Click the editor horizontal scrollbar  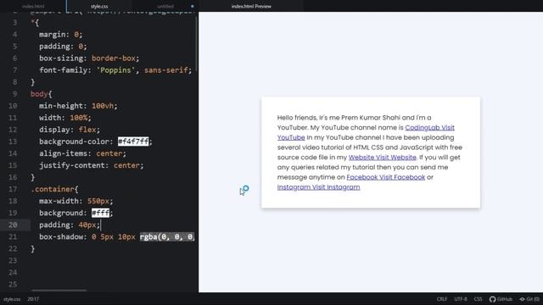[x=59, y=291]
